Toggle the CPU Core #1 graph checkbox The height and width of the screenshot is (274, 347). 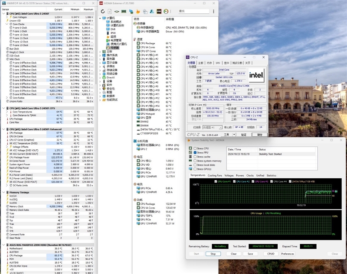[216, 181]
